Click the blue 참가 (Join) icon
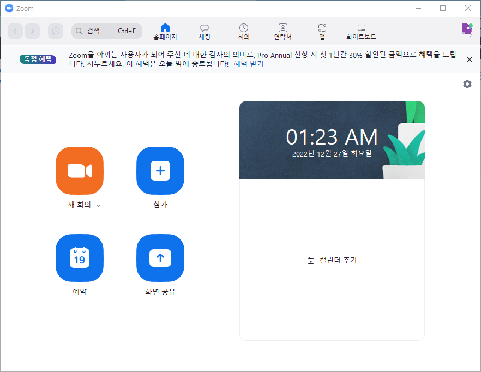 [160, 171]
